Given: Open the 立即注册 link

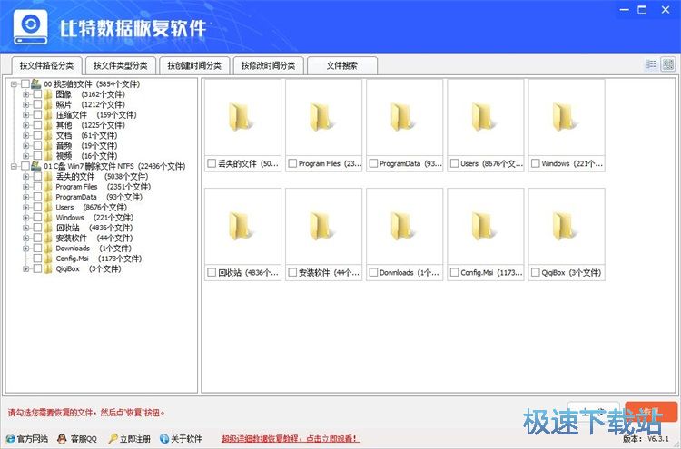Looking at the screenshot, I should click(x=135, y=439).
